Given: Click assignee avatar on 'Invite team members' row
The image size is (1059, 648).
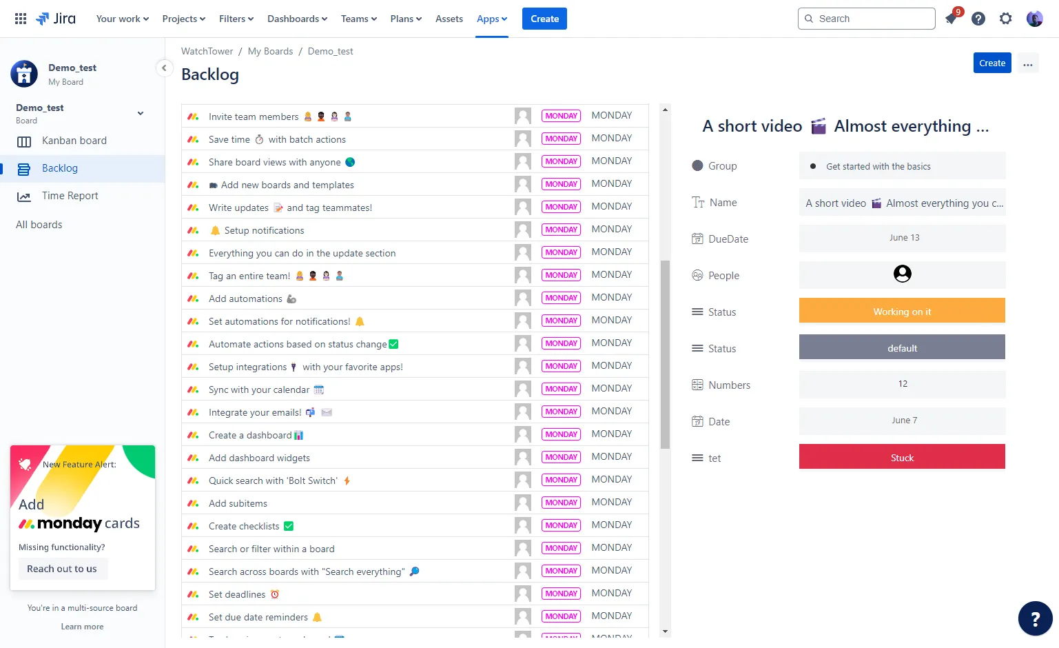Looking at the screenshot, I should tap(523, 116).
